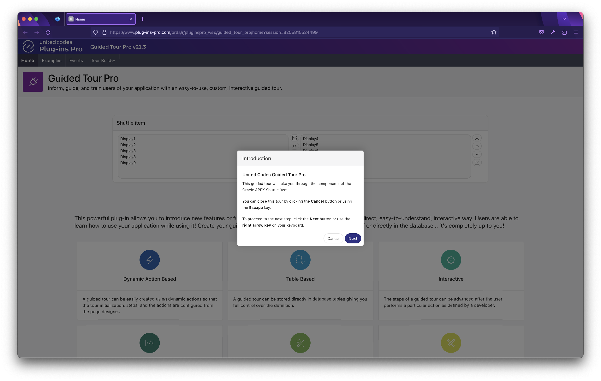
Task: Click the Introduction dialog title bar
Action: 300,158
